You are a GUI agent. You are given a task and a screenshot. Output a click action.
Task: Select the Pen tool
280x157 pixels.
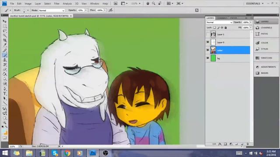pos(5,89)
